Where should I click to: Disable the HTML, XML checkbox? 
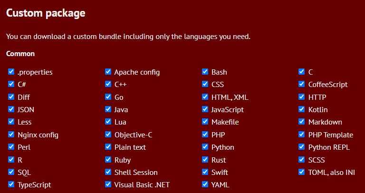tap(205, 97)
